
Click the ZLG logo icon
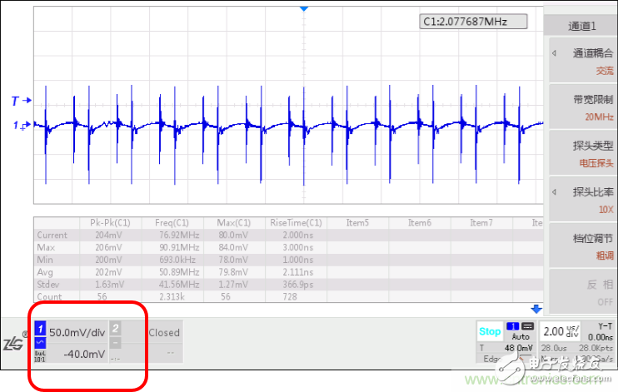coord(15,343)
